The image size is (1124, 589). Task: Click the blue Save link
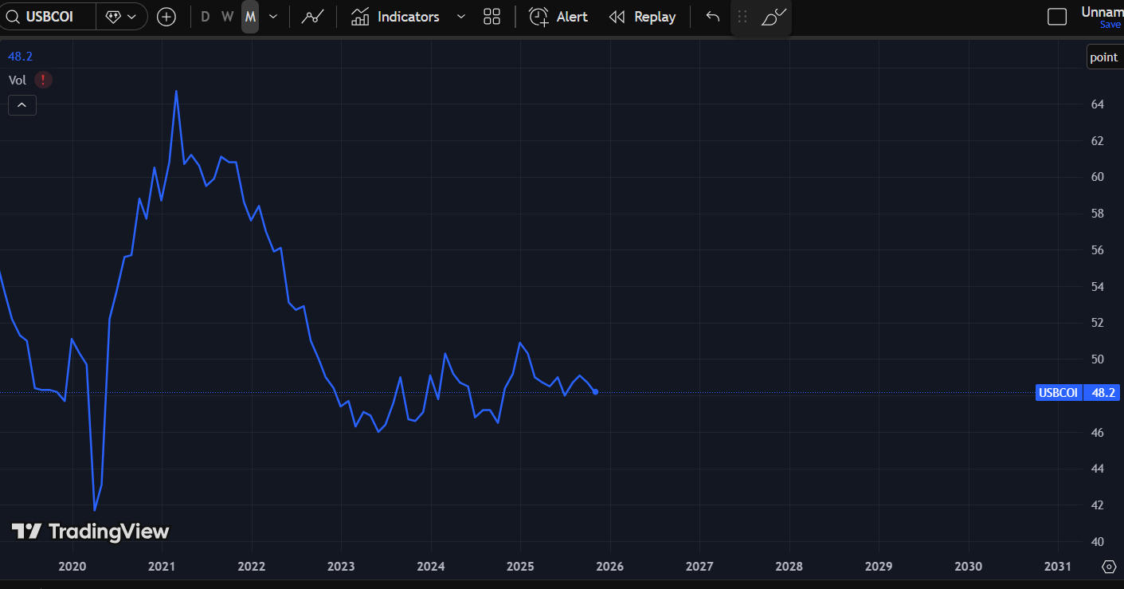[1110, 25]
